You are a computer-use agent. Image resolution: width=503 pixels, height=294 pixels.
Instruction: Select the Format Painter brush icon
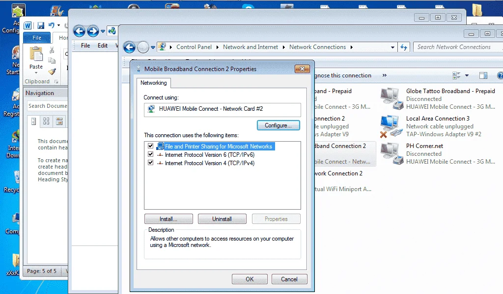point(52,72)
